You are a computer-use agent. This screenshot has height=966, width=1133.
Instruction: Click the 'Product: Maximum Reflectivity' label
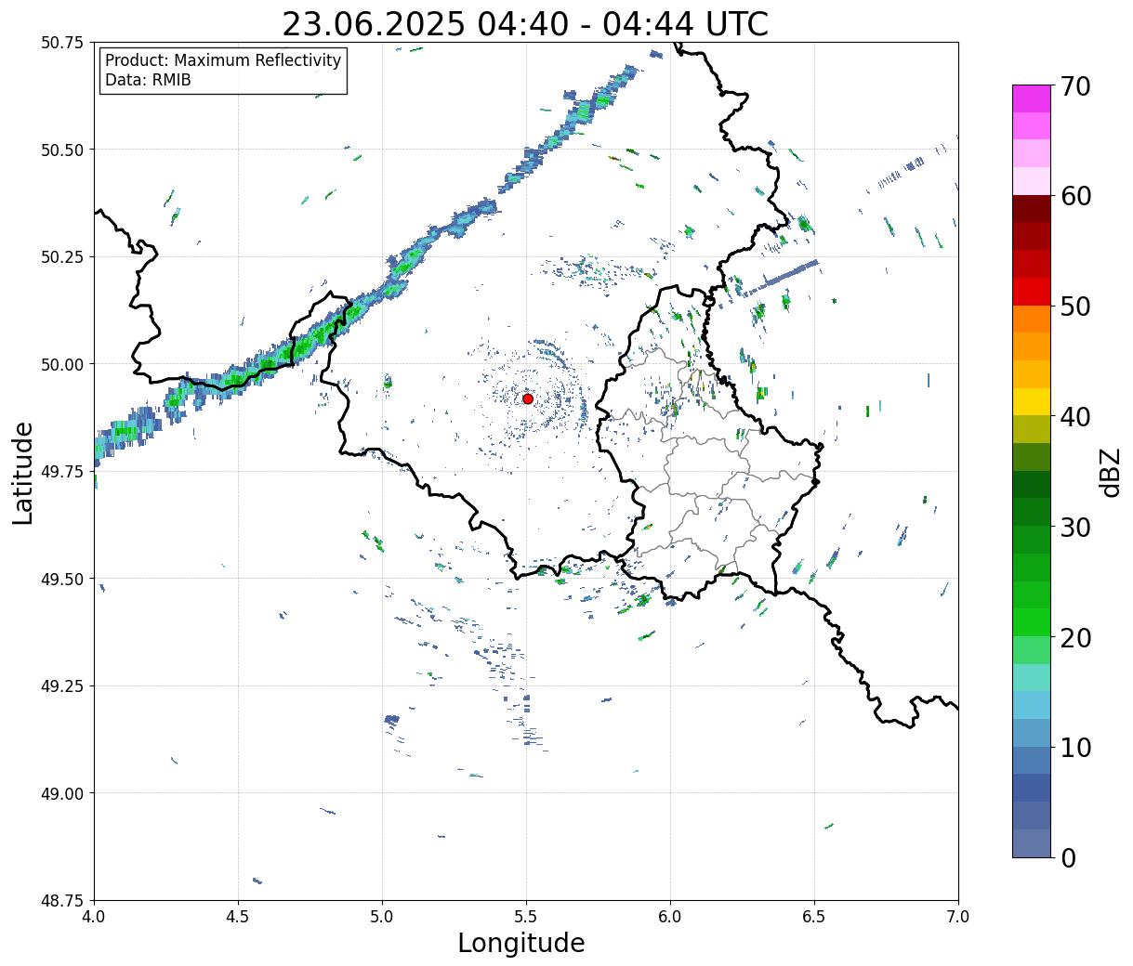[x=223, y=60]
